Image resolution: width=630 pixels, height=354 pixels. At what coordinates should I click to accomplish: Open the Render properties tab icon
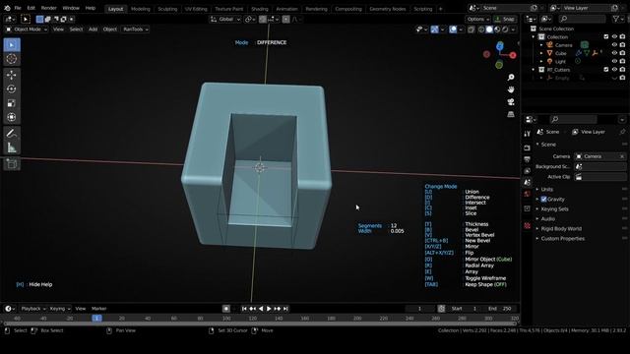pos(528,148)
